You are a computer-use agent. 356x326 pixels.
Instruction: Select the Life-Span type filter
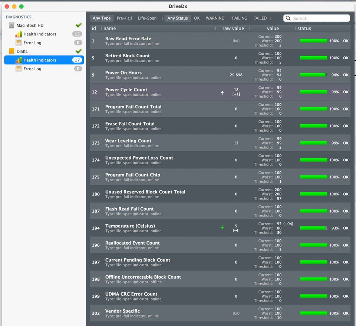(x=147, y=18)
